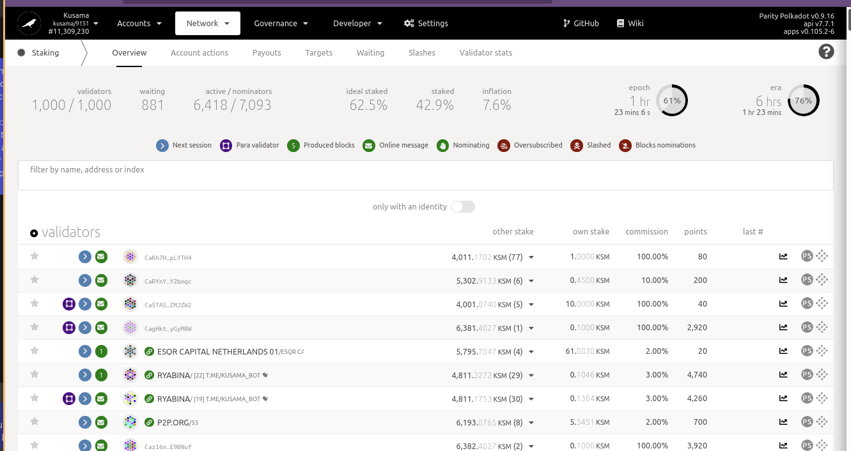Switch to the Validator stats tab
Viewport: 851px width, 451px height.
(486, 52)
